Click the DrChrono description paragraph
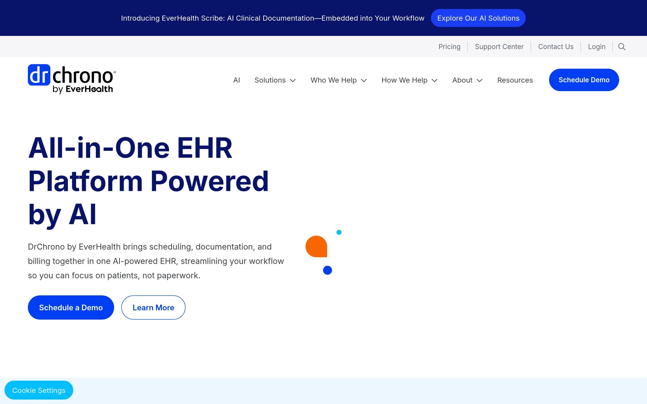This screenshot has height=404, width=647. coord(156,261)
